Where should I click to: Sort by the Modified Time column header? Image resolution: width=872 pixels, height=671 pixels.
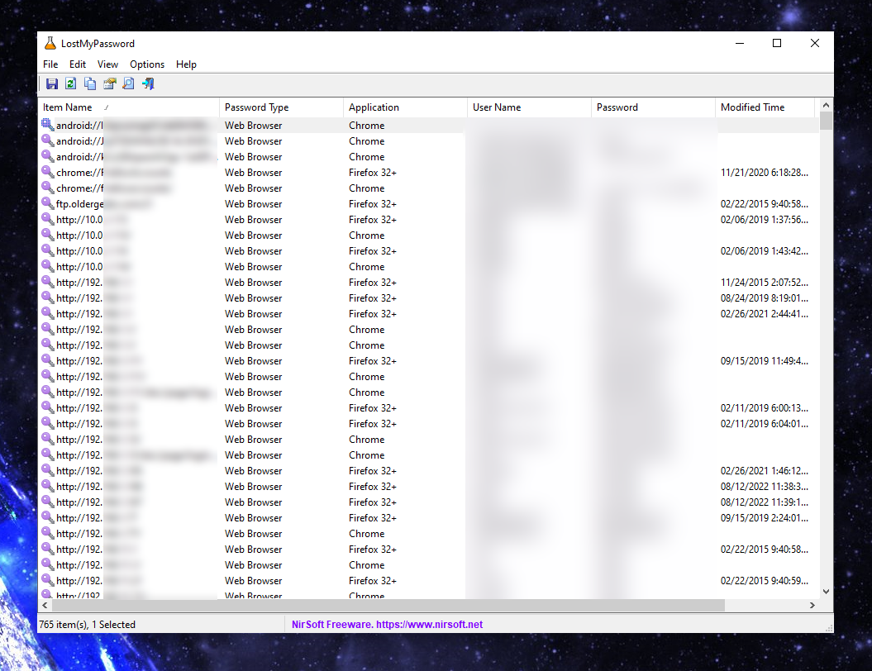765,107
